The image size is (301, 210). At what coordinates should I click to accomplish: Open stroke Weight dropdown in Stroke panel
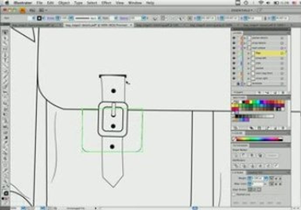pyautogui.click(x=266, y=178)
